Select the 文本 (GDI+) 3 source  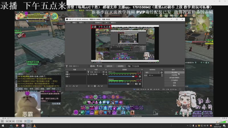coord(95,72)
